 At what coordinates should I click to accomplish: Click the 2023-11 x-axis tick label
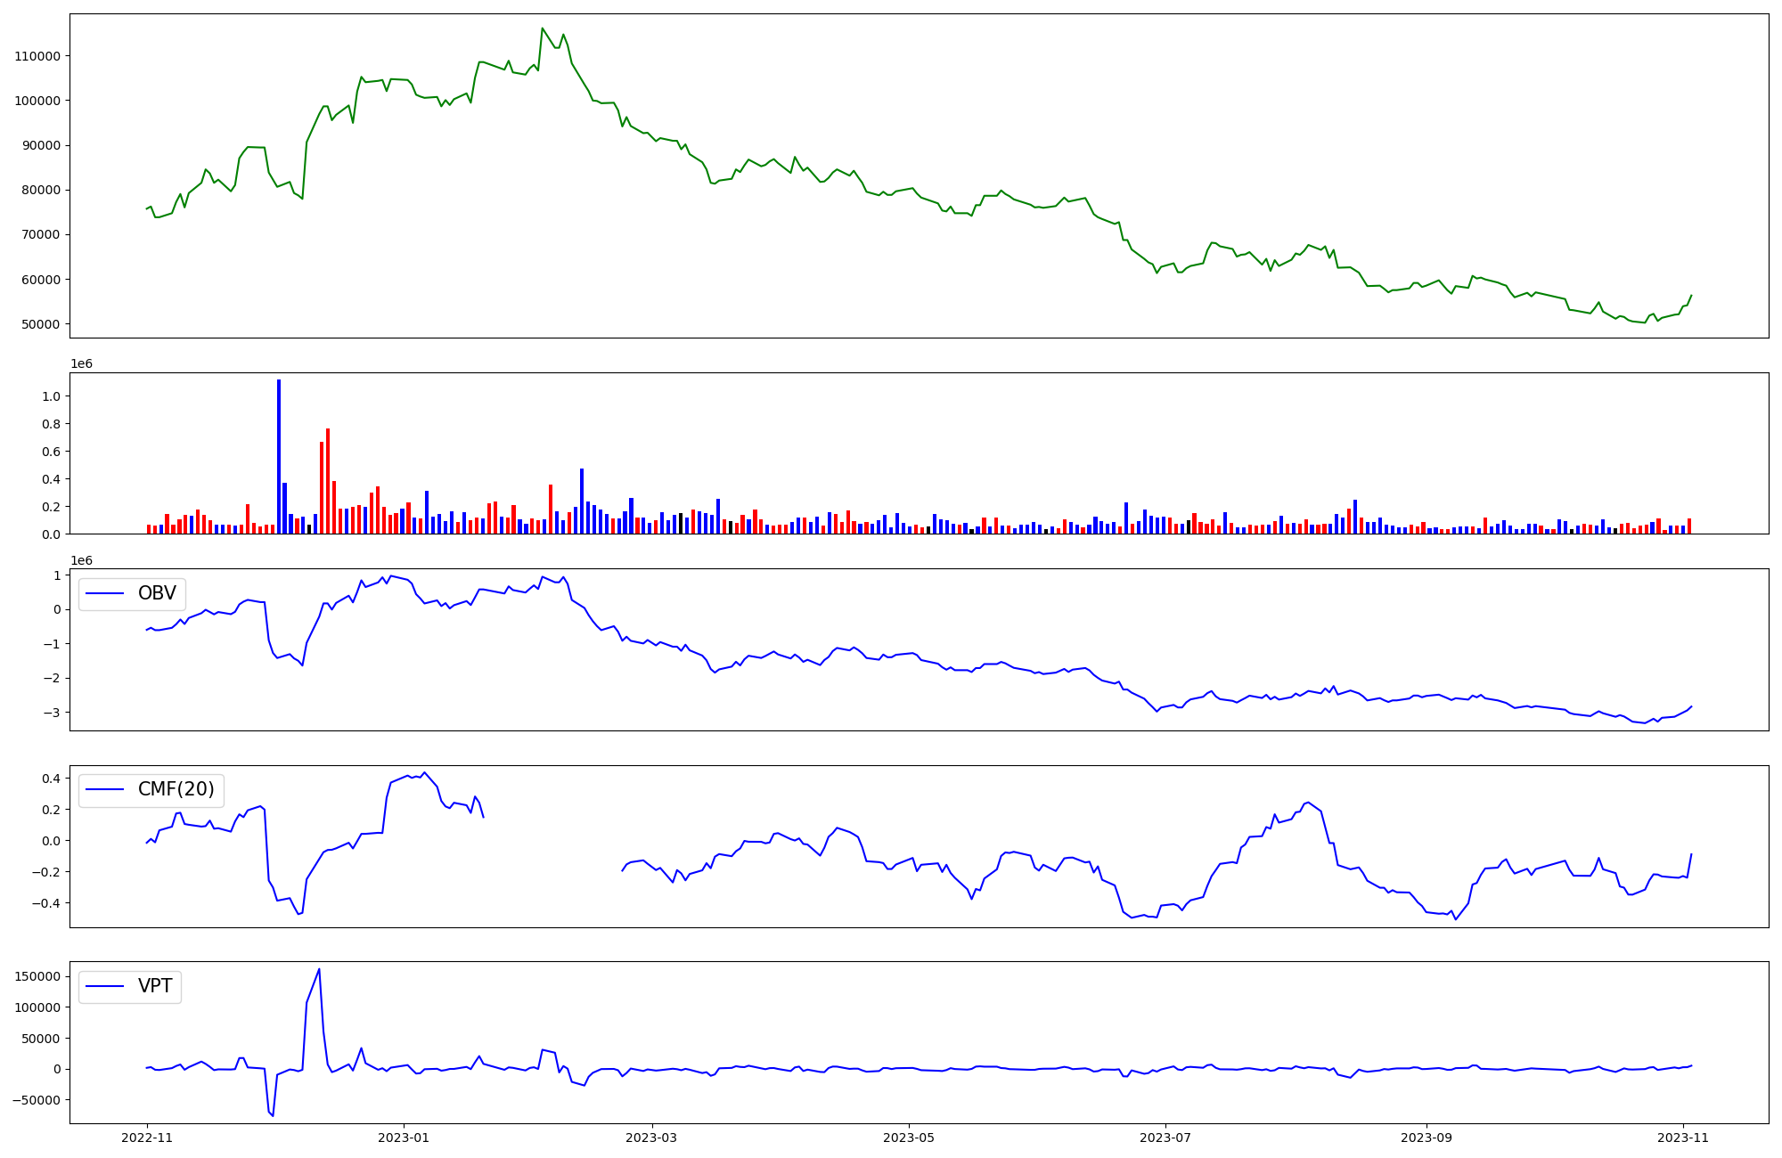[x=1683, y=1138]
